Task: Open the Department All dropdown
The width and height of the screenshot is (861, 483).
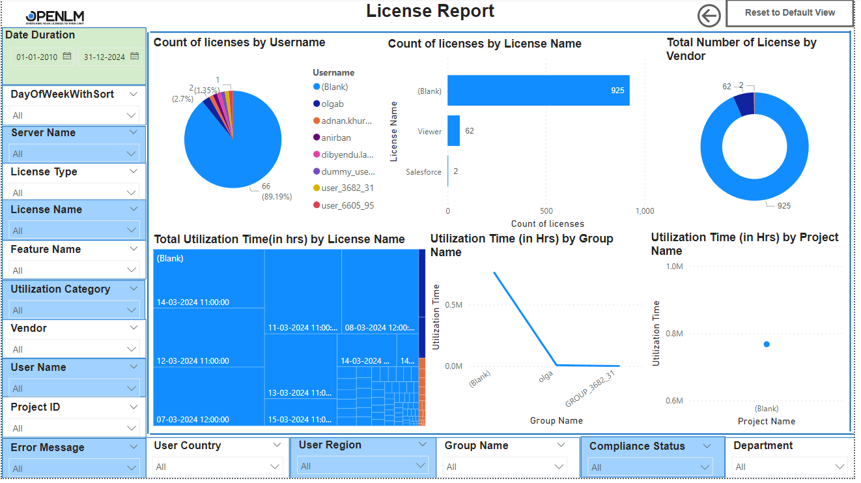Action: [x=789, y=466]
